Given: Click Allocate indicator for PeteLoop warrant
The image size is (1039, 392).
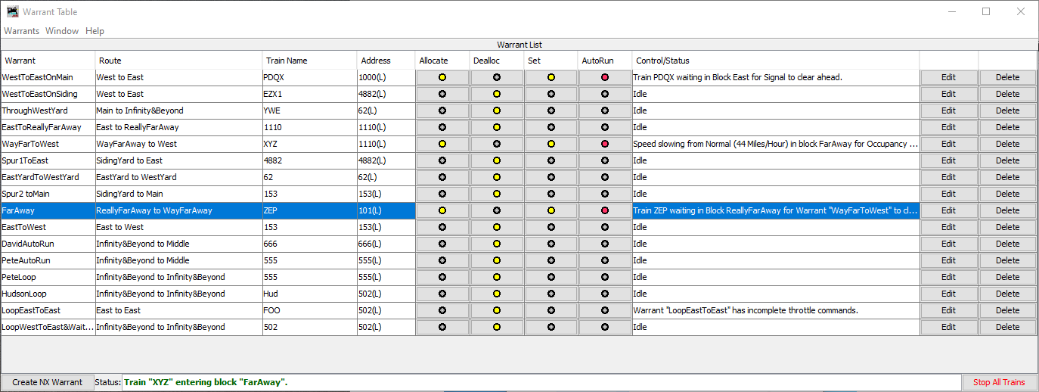Looking at the screenshot, I should [x=442, y=277].
